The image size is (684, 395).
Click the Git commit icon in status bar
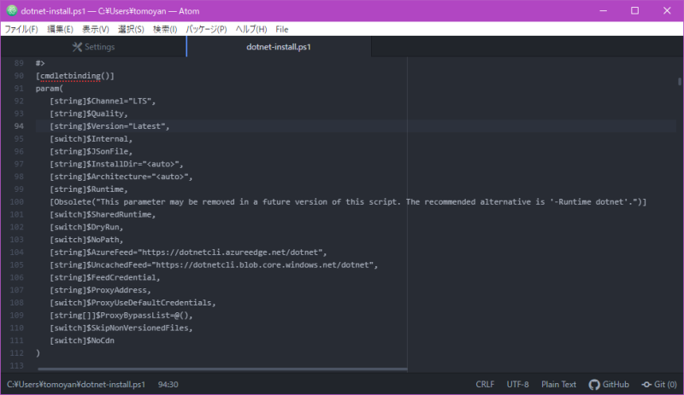(646, 385)
